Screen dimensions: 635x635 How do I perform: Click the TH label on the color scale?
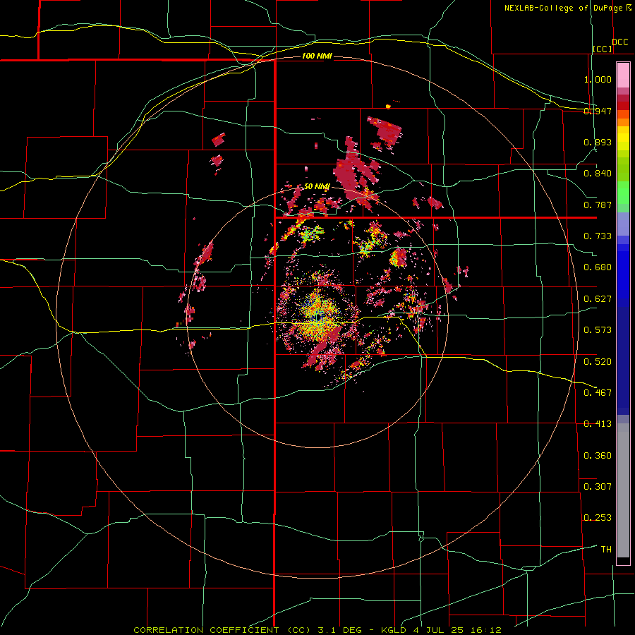click(606, 550)
